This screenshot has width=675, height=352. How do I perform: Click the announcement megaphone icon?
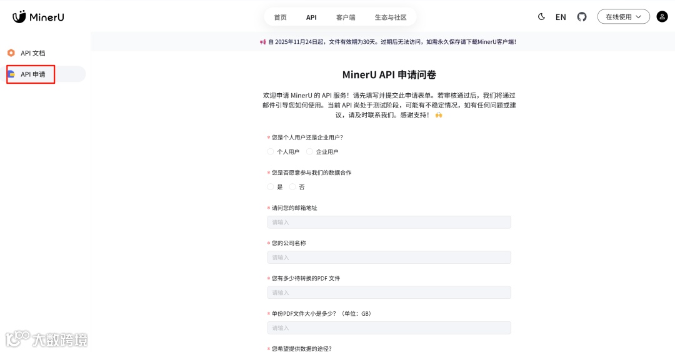262,42
